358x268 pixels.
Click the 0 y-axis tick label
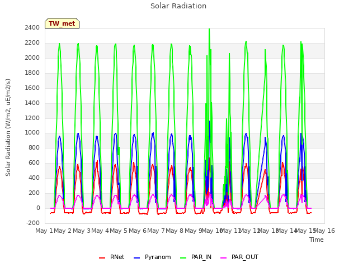[38, 208]
